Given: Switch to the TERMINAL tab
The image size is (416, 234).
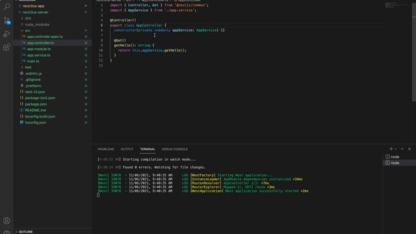Looking at the screenshot, I should tap(148, 149).
